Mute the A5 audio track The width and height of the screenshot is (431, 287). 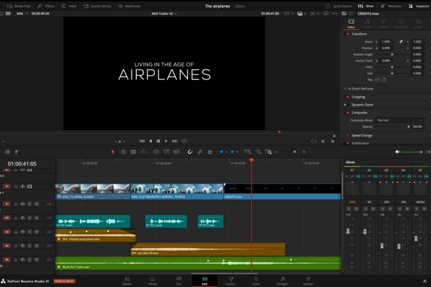click(x=37, y=259)
